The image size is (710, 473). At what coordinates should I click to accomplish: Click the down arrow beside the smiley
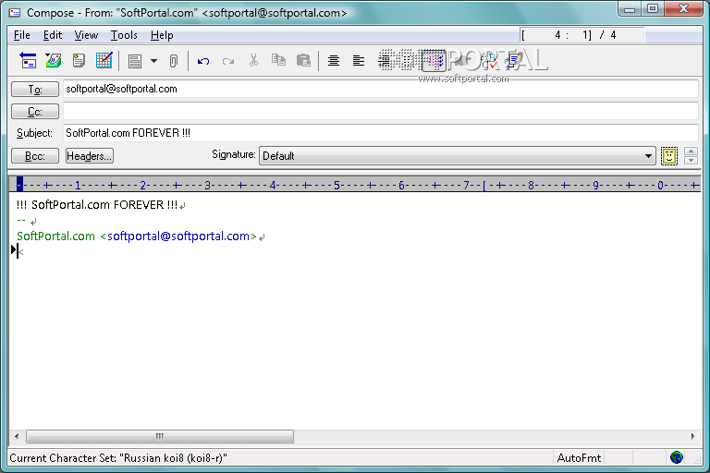coord(691,161)
